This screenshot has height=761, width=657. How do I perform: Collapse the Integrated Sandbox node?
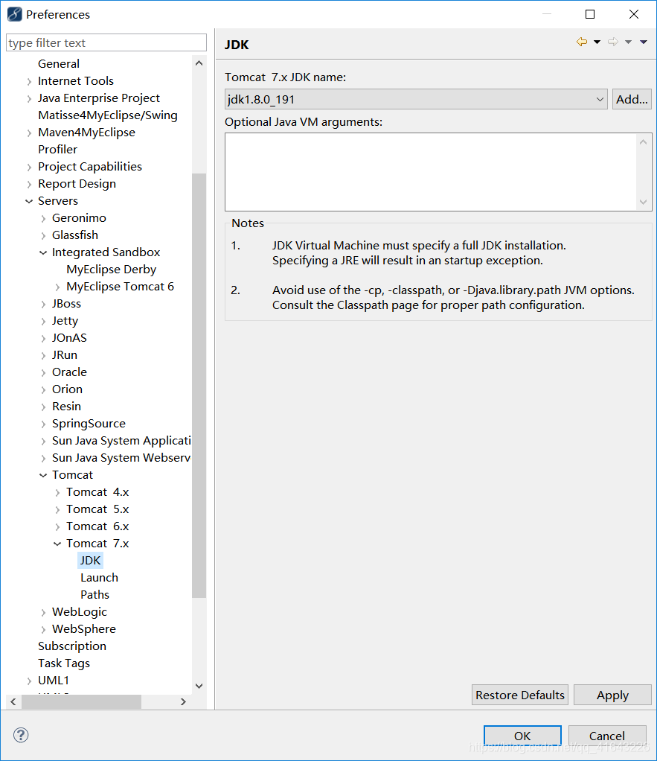tap(43, 252)
